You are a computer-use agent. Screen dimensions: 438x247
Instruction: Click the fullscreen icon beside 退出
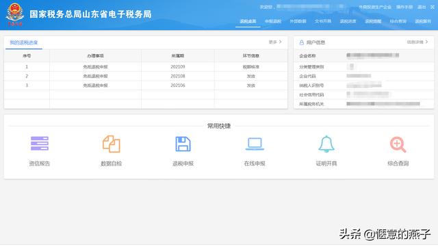coord(433,7)
